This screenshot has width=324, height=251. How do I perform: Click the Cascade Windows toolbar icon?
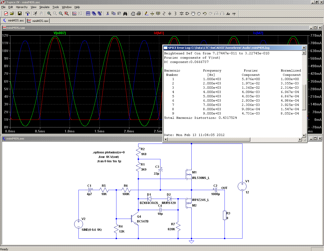[94, 14]
